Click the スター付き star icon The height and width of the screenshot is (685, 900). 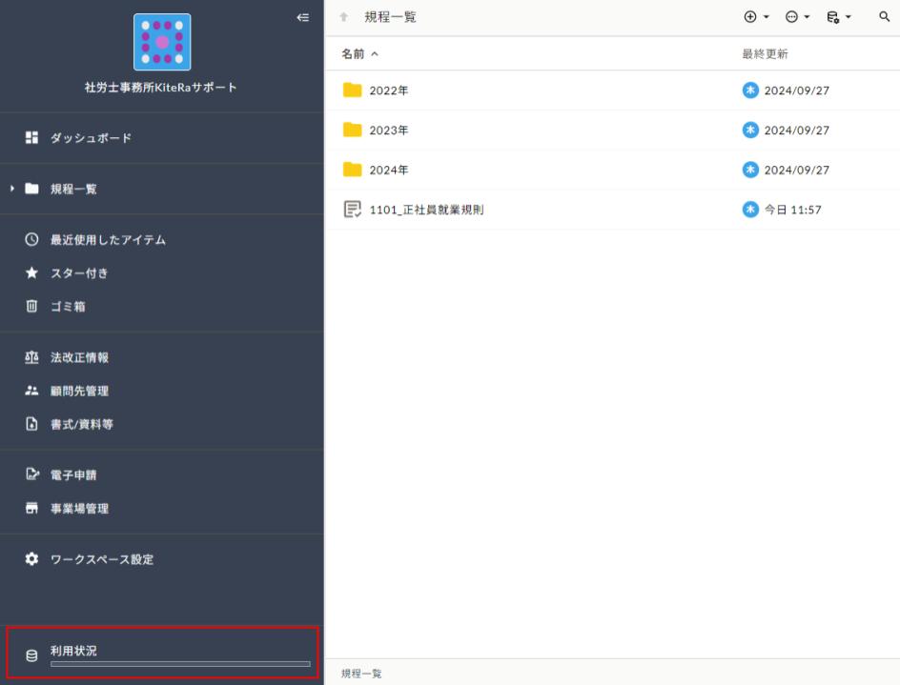31,273
